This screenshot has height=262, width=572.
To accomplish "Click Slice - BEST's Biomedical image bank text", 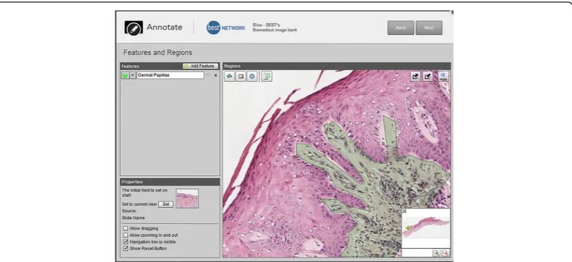I will tap(275, 28).
